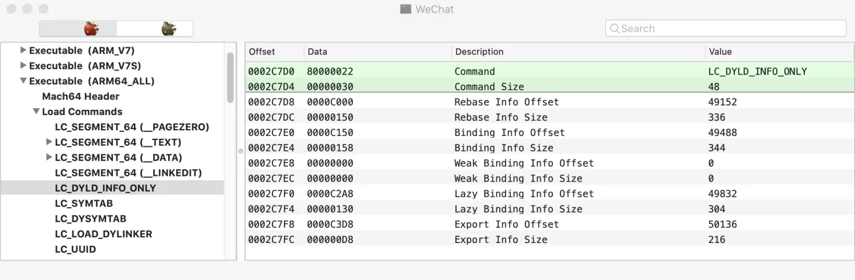
Task: Expand the Executable (ARM_V7) node
Action: coord(23,51)
